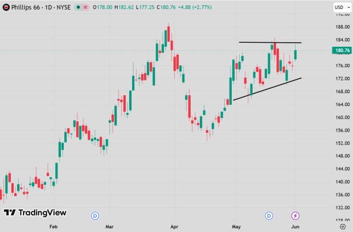The width and height of the screenshot is (353, 232).
Task: Select the rising support trendline
Action: (267, 89)
